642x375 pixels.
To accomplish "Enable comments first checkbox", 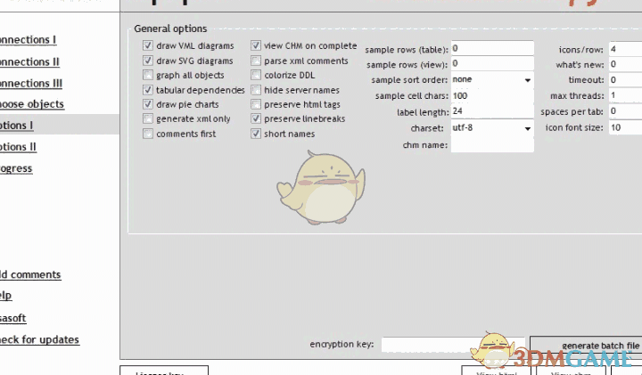I will (x=148, y=134).
